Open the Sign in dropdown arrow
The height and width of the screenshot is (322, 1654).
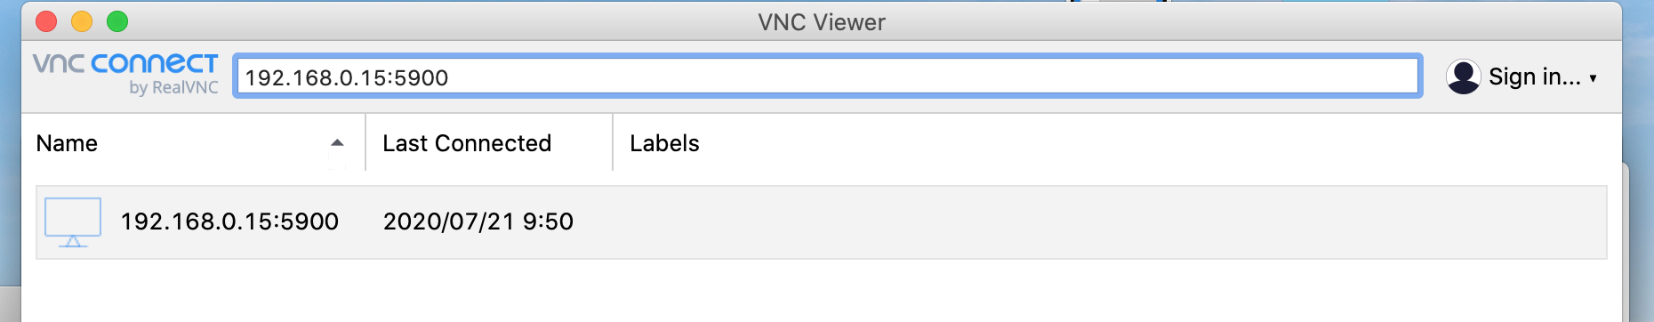pyautogui.click(x=1593, y=78)
